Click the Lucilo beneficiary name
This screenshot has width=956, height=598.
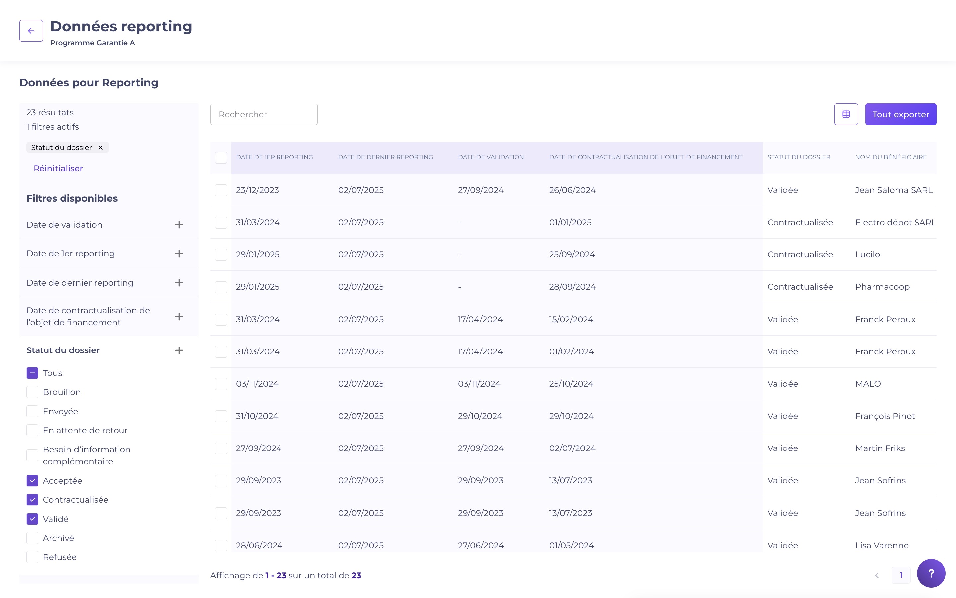tap(867, 255)
